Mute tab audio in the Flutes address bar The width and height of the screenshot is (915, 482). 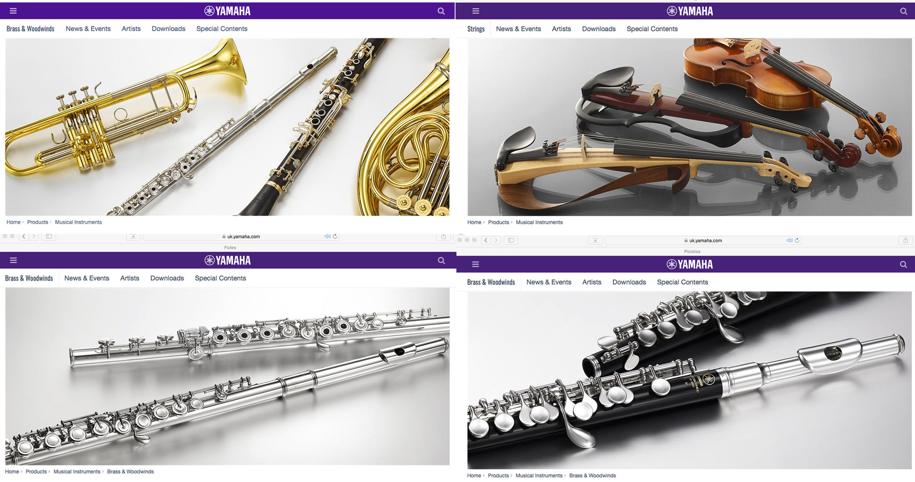point(327,237)
